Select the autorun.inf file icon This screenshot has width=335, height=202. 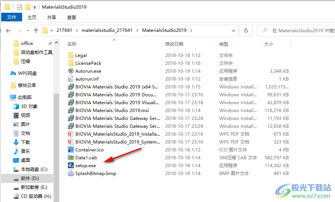(x=70, y=79)
